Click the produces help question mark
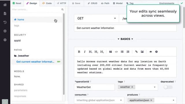The width and height of the screenshot is (185, 104). [x=139, y=95]
